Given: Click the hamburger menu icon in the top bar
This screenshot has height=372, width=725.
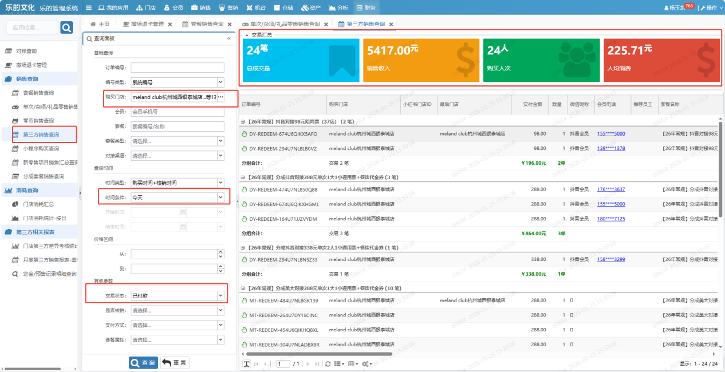Looking at the screenshot, I should [x=89, y=8].
